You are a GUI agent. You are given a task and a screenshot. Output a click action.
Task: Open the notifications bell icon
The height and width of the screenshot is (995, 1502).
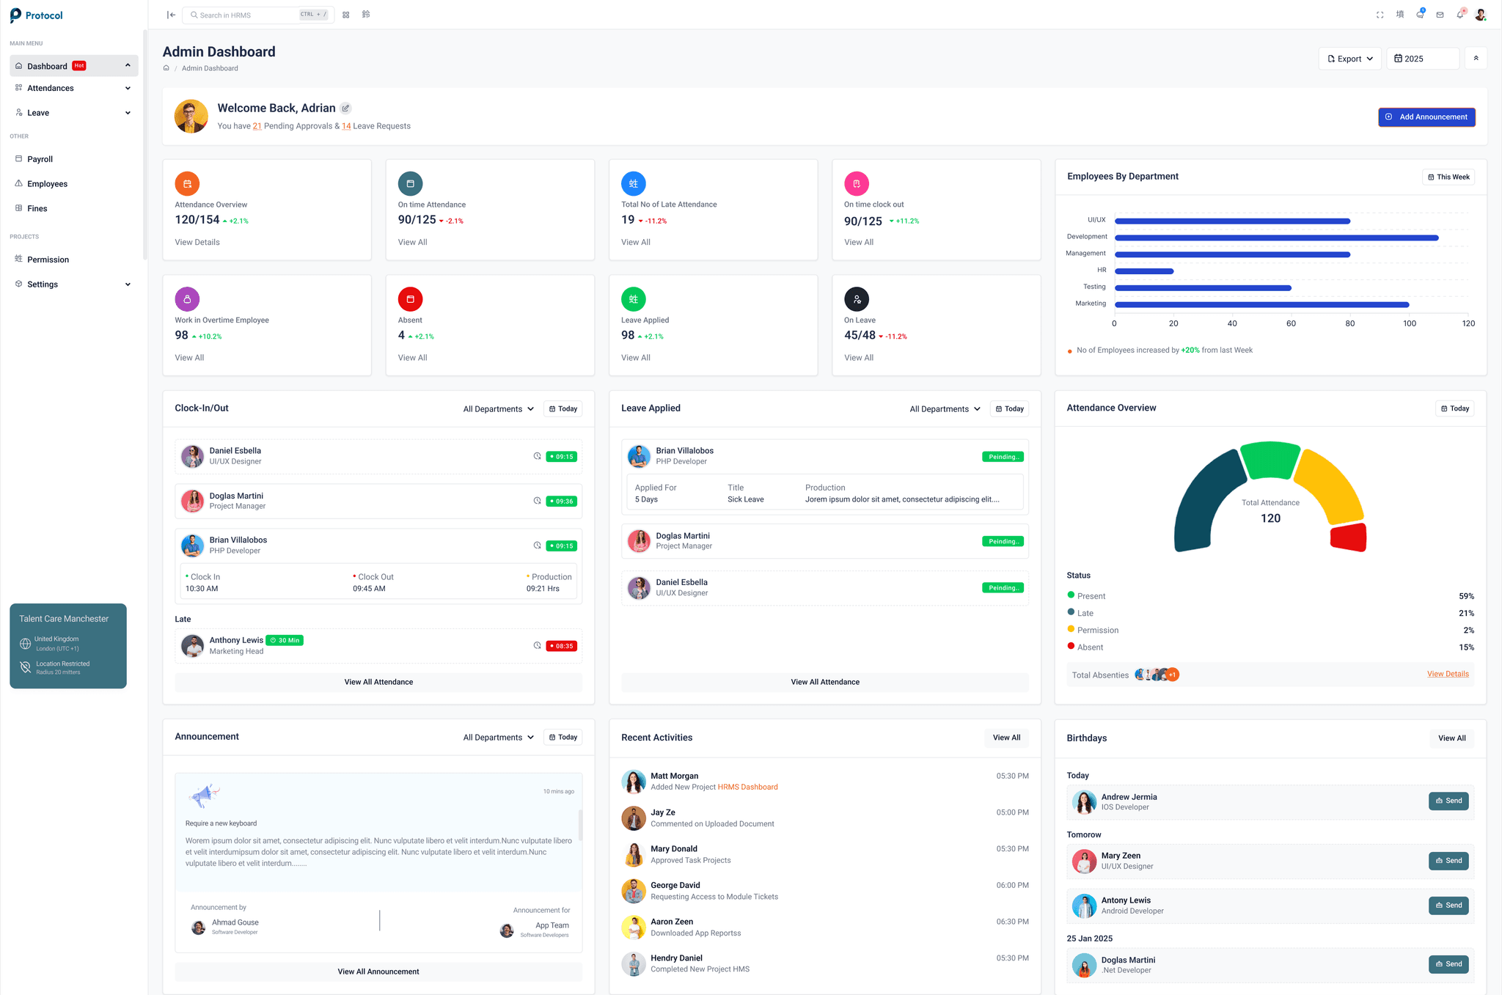pos(1459,15)
